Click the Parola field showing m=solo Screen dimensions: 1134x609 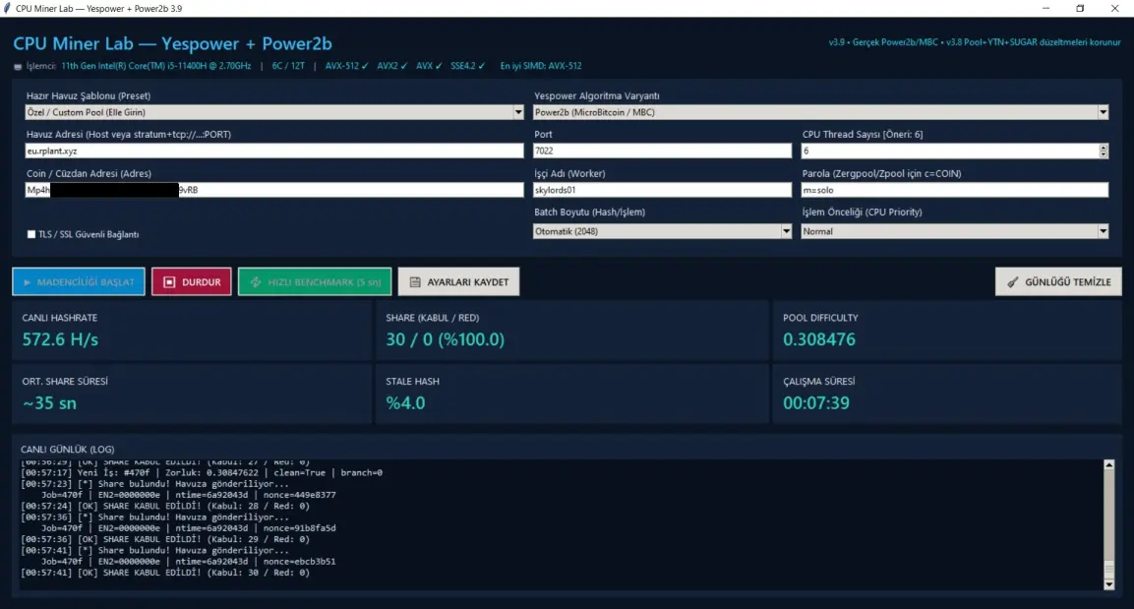click(x=955, y=190)
